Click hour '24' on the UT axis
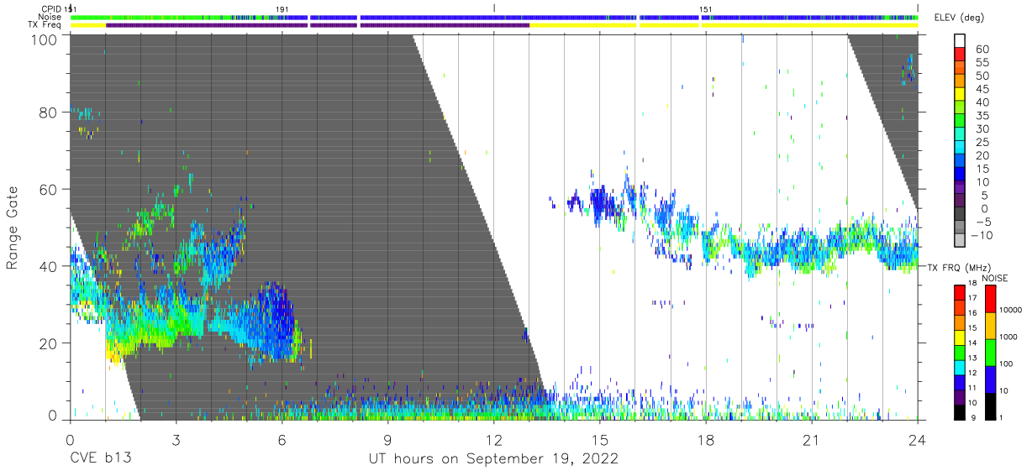Viewport: 1032px width, 476px height. [x=918, y=439]
